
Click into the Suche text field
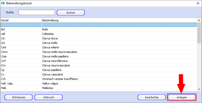pyautogui.click(x=37, y=12)
